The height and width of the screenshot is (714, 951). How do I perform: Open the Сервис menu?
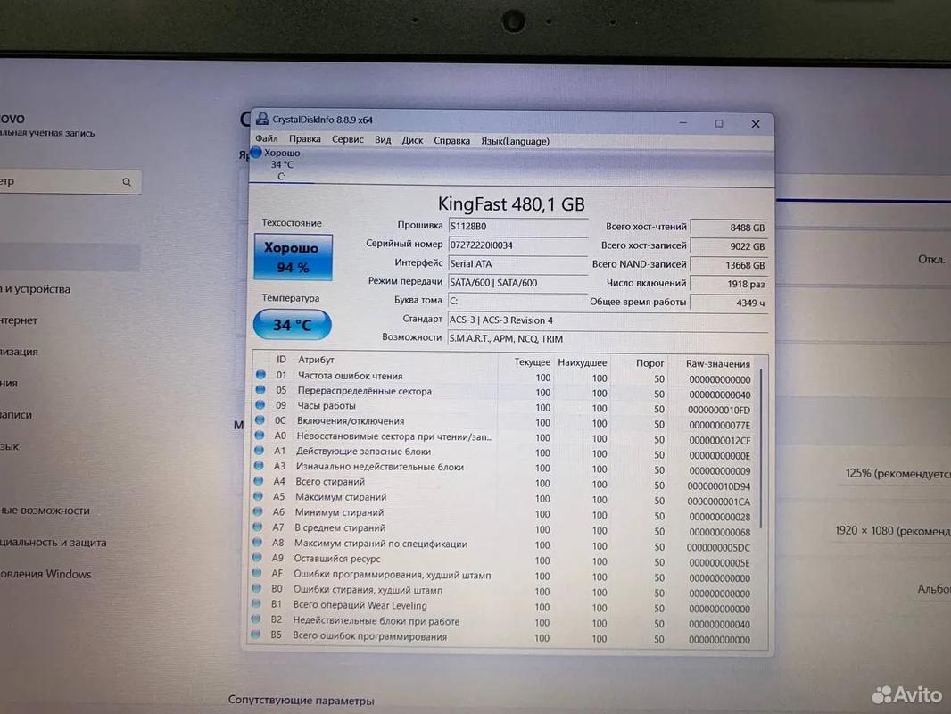[348, 139]
